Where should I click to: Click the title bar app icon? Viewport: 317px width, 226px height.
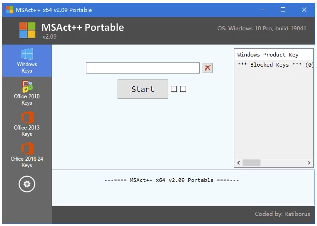click(9, 10)
